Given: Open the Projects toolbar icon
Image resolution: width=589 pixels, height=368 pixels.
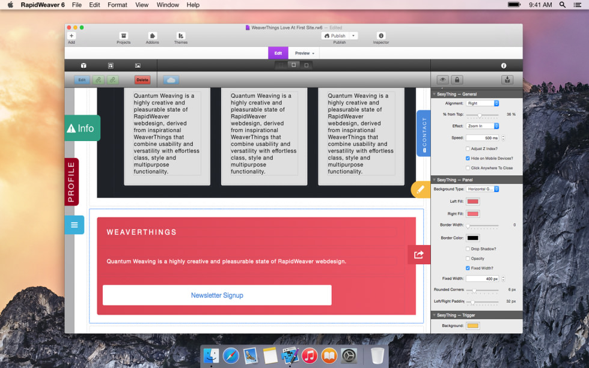Looking at the screenshot, I should 123,35.
